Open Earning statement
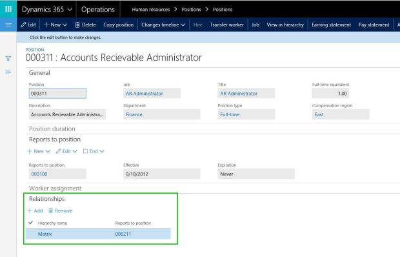The width and height of the screenshot is (400, 257). 331,25
